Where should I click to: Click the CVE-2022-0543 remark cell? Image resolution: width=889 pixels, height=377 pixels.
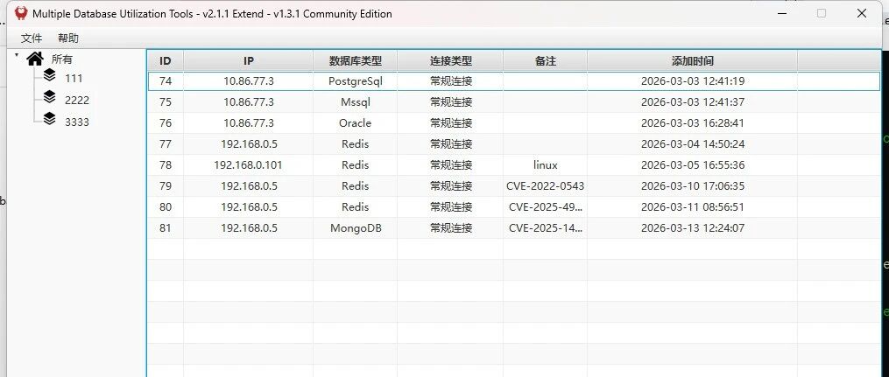pyautogui.click(x=546, y=185)
